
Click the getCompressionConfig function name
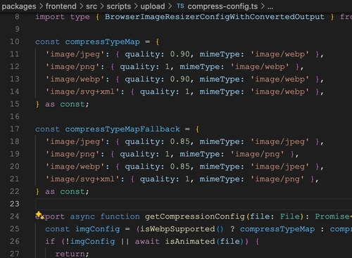(x=195, y=217)
